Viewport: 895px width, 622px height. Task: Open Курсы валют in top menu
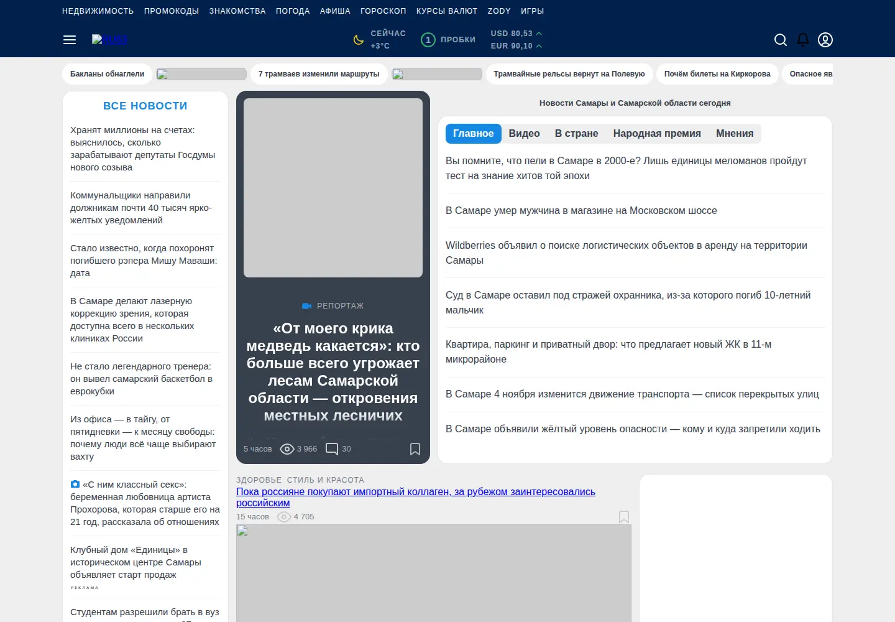click(447, 11)
